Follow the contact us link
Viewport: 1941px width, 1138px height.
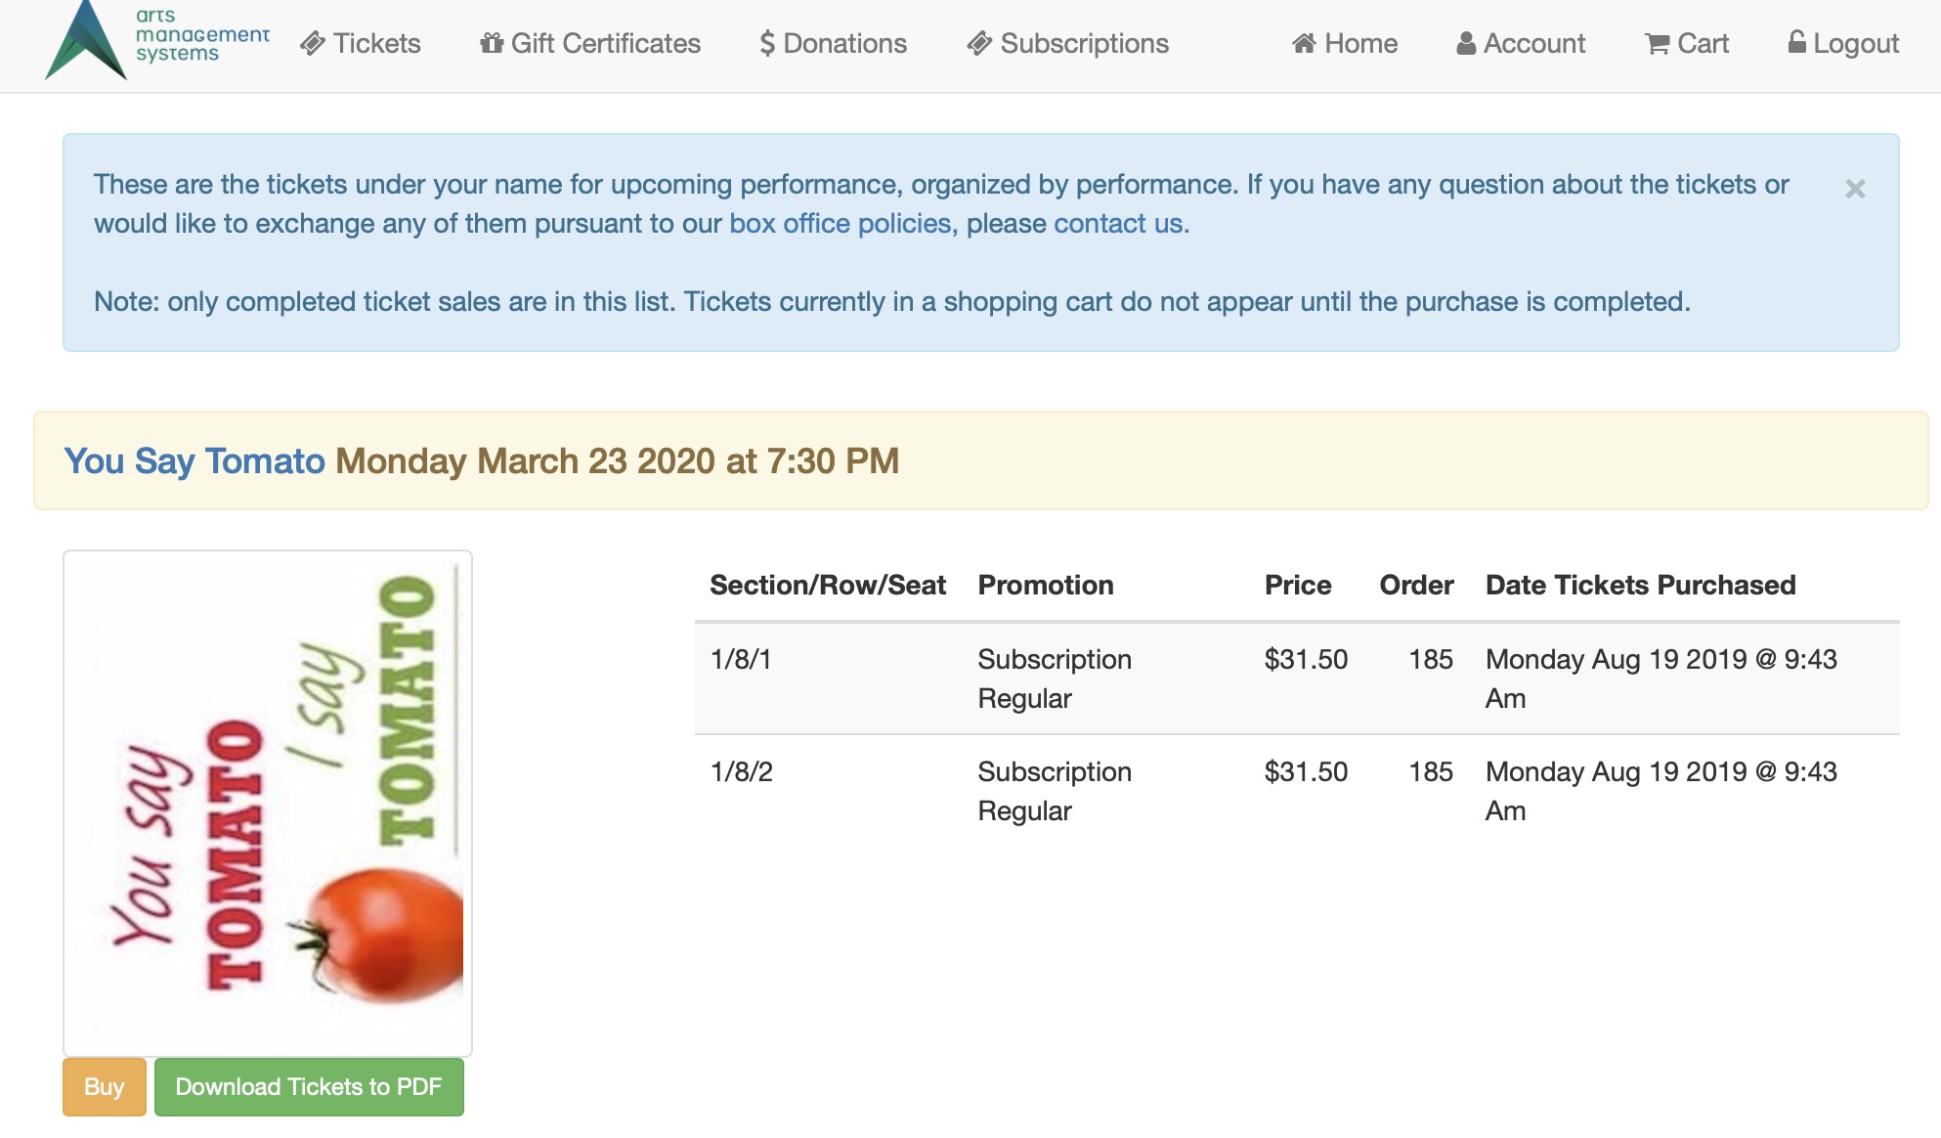[x=1118, y=224]
